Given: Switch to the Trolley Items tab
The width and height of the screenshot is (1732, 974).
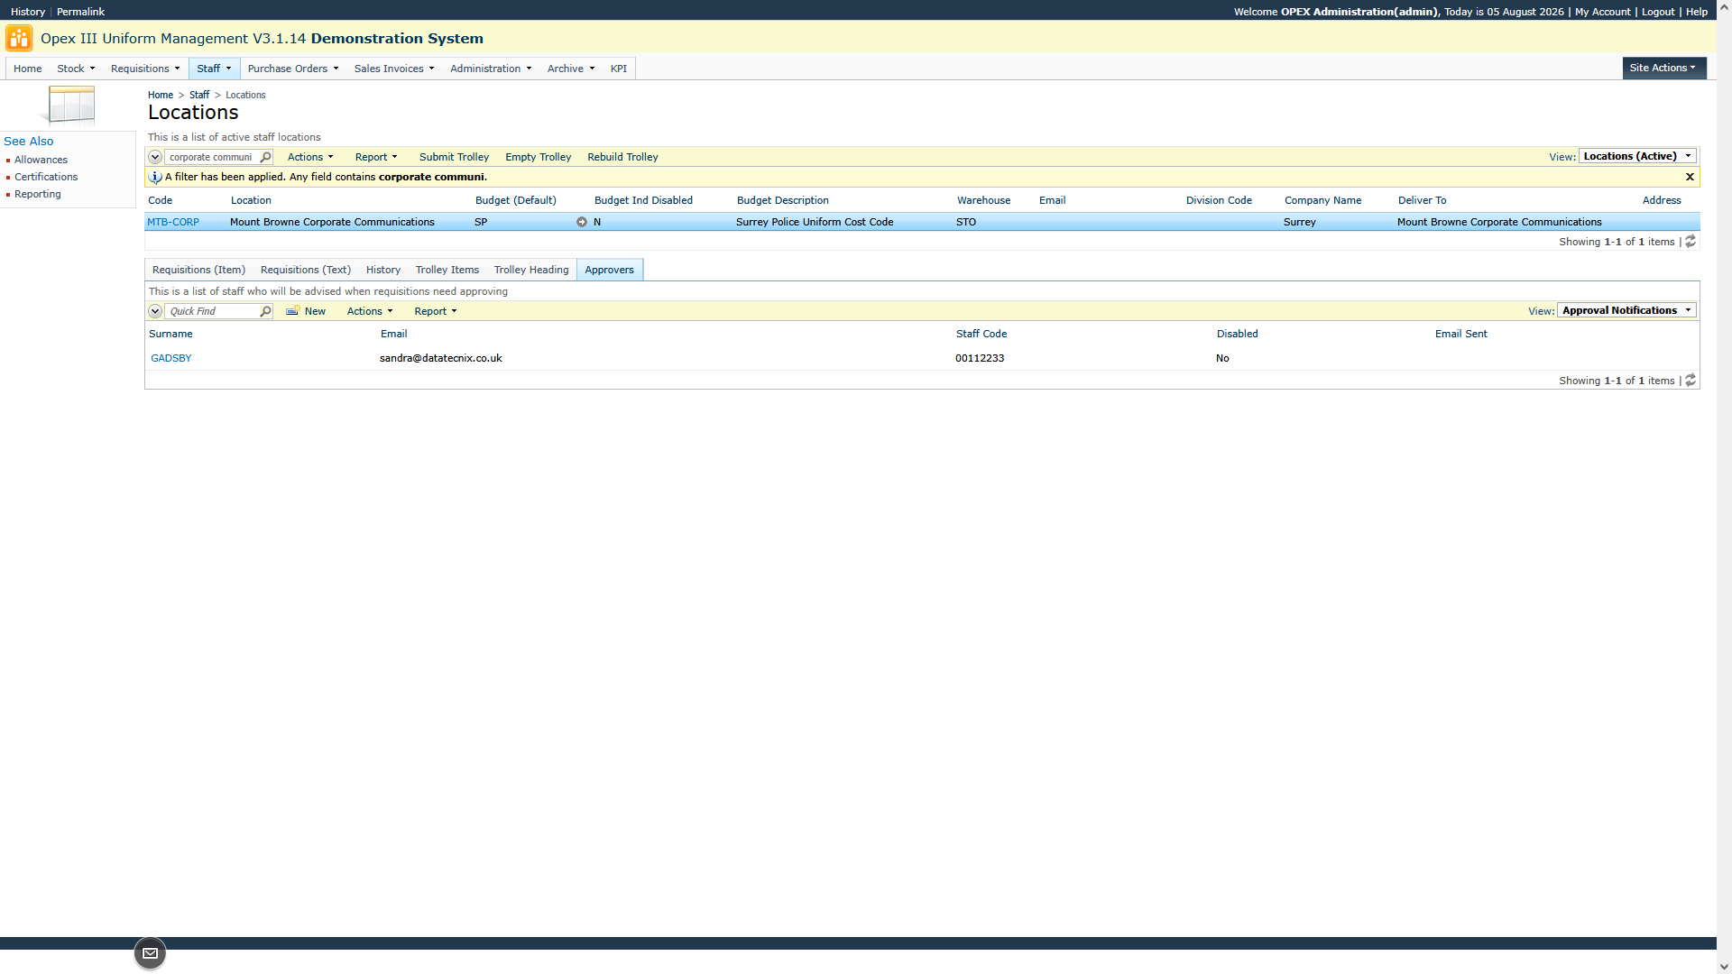Looking at the screenshot, I should coord(447,270).
